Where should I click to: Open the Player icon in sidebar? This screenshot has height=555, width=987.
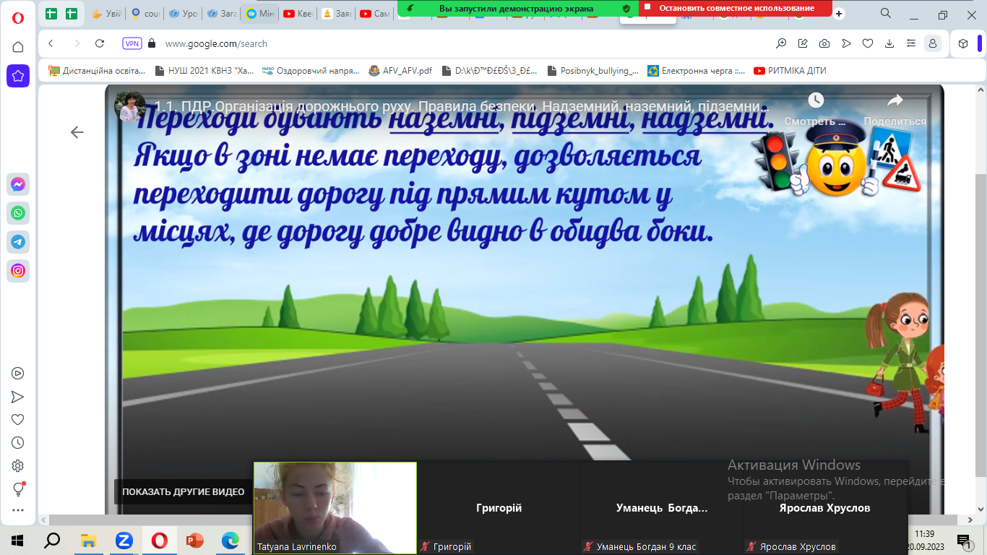point(18,374)
